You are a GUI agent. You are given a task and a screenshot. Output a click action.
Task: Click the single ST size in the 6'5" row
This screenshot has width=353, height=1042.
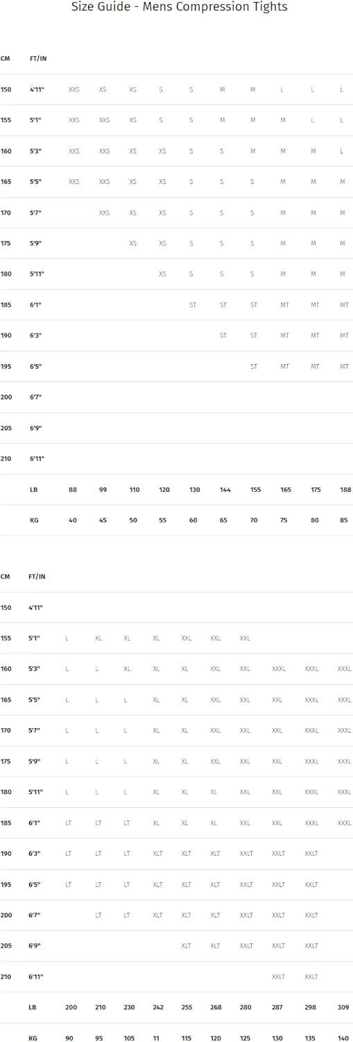tap(254, 366)
